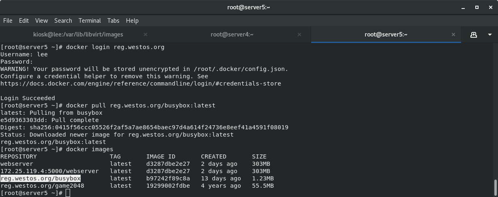Click the terminal cursor at last prompt
The image size is (498, 197).
tap(68, 193)
